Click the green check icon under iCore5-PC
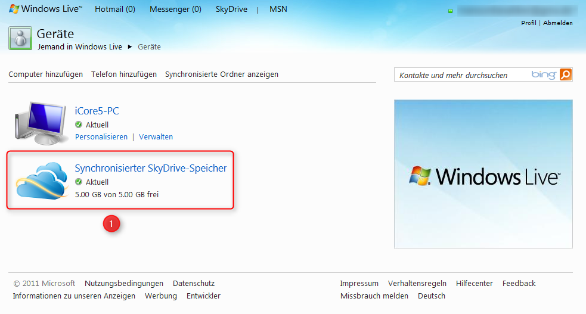The width and height of the screenshot is (586, 314). 79,125
